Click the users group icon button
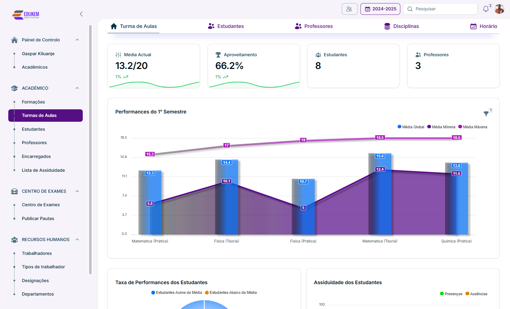Screen dimensions: 510x309 [x=349, y=9]
